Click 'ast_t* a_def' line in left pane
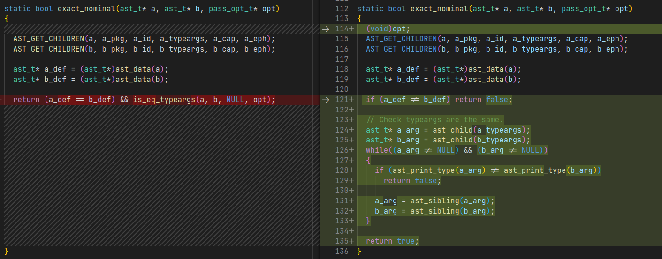662x259 pixels. pyautogui.click(x=91, y=69)
